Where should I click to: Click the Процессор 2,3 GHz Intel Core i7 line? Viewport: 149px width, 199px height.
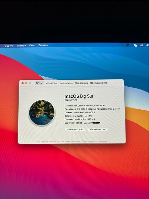point(92,109)
